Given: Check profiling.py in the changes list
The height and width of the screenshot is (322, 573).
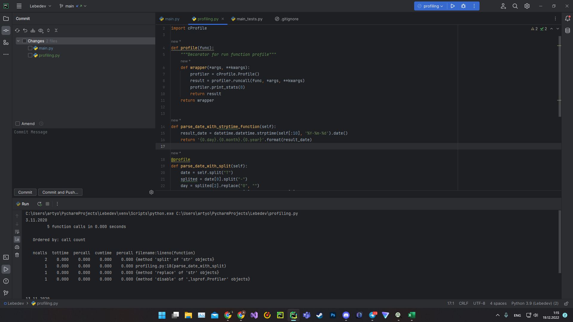Looking at the screenshot, I should tap(30, 55).
